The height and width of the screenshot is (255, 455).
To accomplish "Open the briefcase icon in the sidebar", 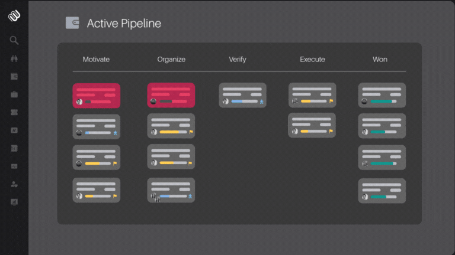I will pos(14,94).
